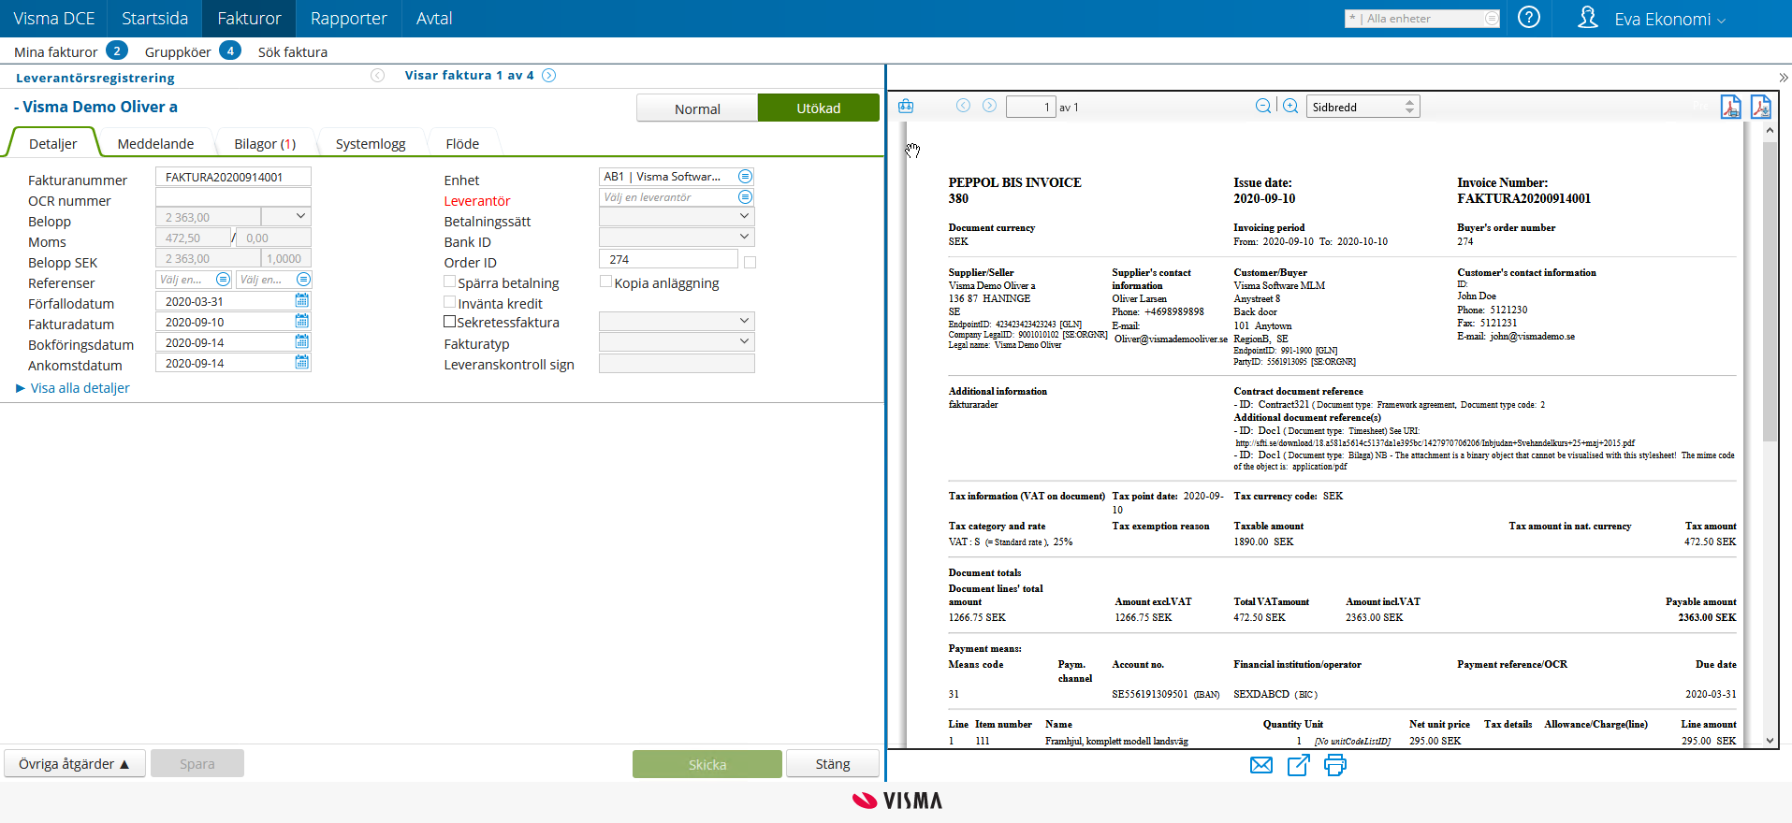The width and height of the screenshot is (1792, 823).
Task: Click the scroll up arrow in document viewer
Action: [x=1770, y=131]
